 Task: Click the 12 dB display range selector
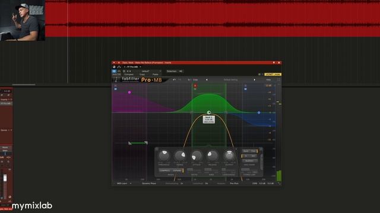point(268,85)
